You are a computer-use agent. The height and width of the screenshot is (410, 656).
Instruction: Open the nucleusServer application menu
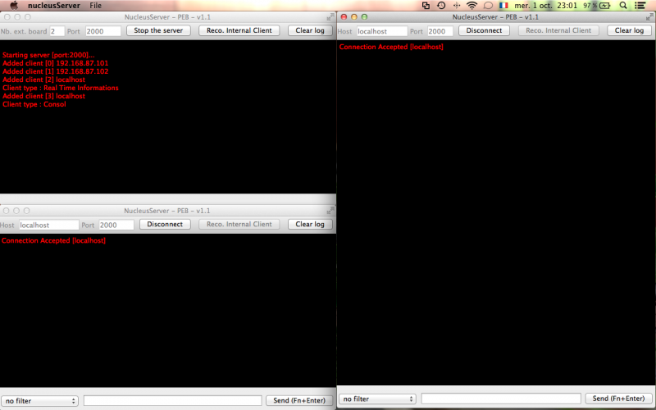(54, 6)
